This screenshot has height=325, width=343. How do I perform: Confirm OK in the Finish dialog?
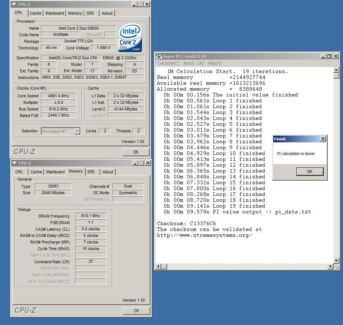click(x=309, y=171)
